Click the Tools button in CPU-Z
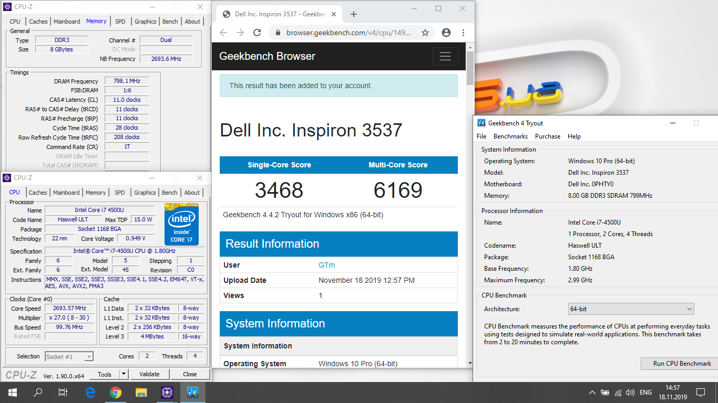Screen dimensions: 718x403 tap(105, 374)
